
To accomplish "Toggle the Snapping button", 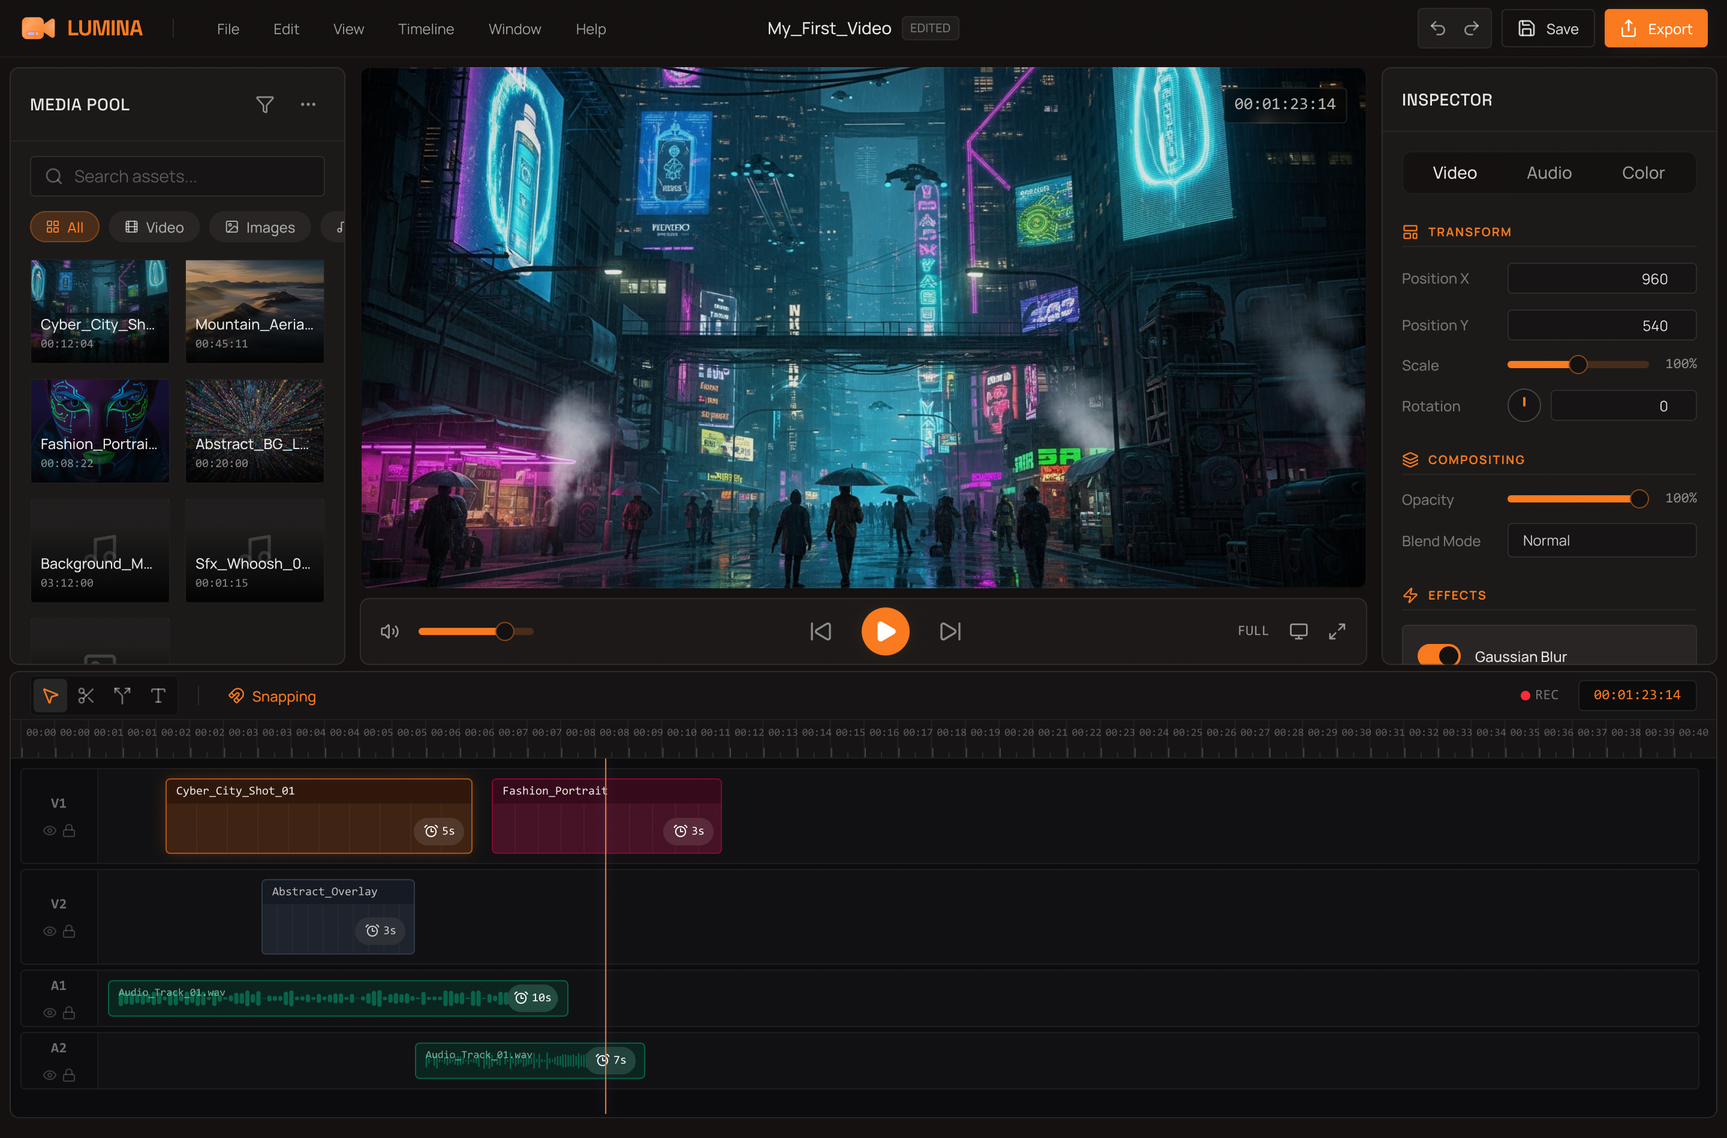I will (272, 696).
